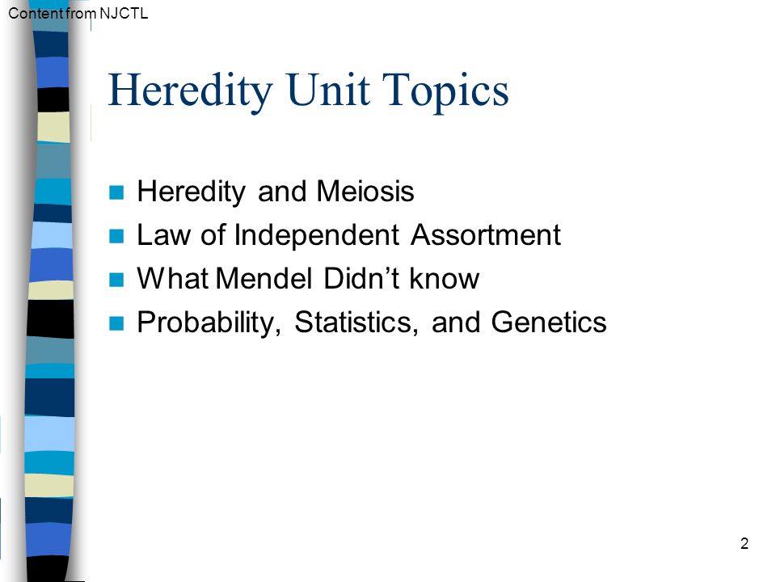Click the blue bullet beside Heredity and Meiosis
This screenshot has height=582, width=776.
pos(116,192)
